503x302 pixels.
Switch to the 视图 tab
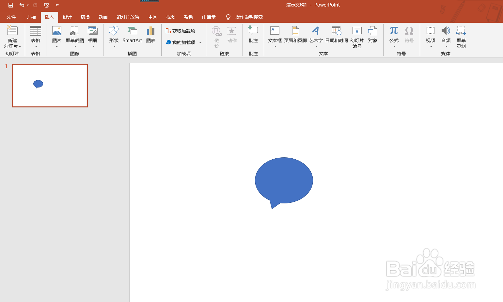[x=171, y=17]
